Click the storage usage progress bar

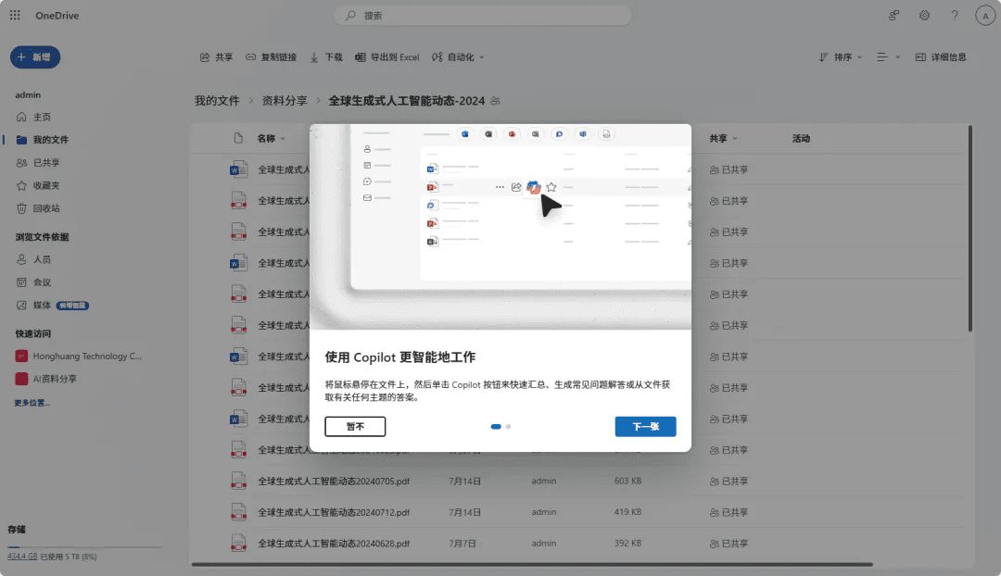tap(83, 547)
